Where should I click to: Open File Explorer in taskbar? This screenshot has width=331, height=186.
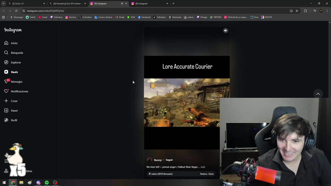[21, 183]
